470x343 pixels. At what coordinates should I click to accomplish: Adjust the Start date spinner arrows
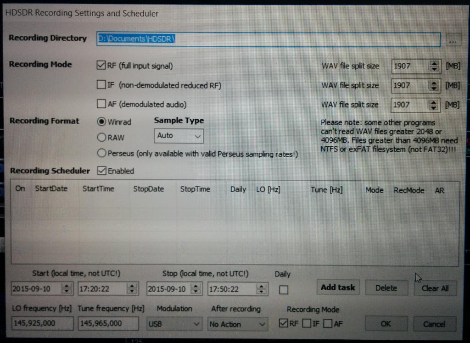67,288
